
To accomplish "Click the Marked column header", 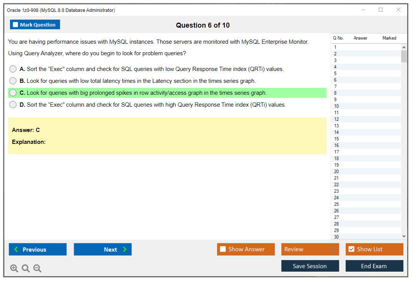I will (x=389, y=38).
